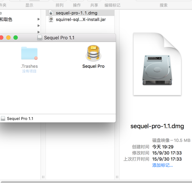Screen dimensions: 192x183
Task: Zoom the Sequel Pro 1.1 window with green button
Action: (16, 38)
